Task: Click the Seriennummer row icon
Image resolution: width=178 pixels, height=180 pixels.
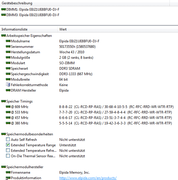Action: point(8,46)
